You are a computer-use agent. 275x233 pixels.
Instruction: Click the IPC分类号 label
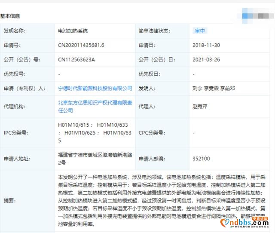[16, 133]
